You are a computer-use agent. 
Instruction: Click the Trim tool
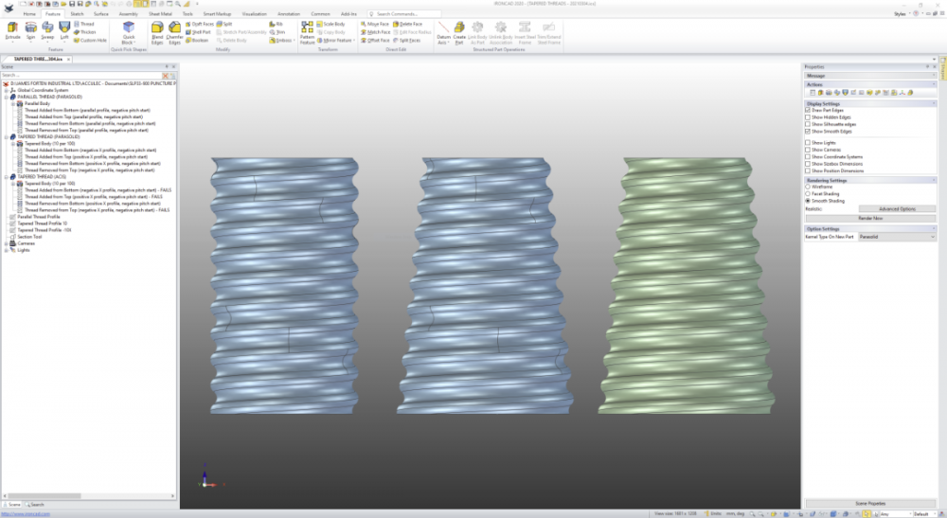[277, 32]
